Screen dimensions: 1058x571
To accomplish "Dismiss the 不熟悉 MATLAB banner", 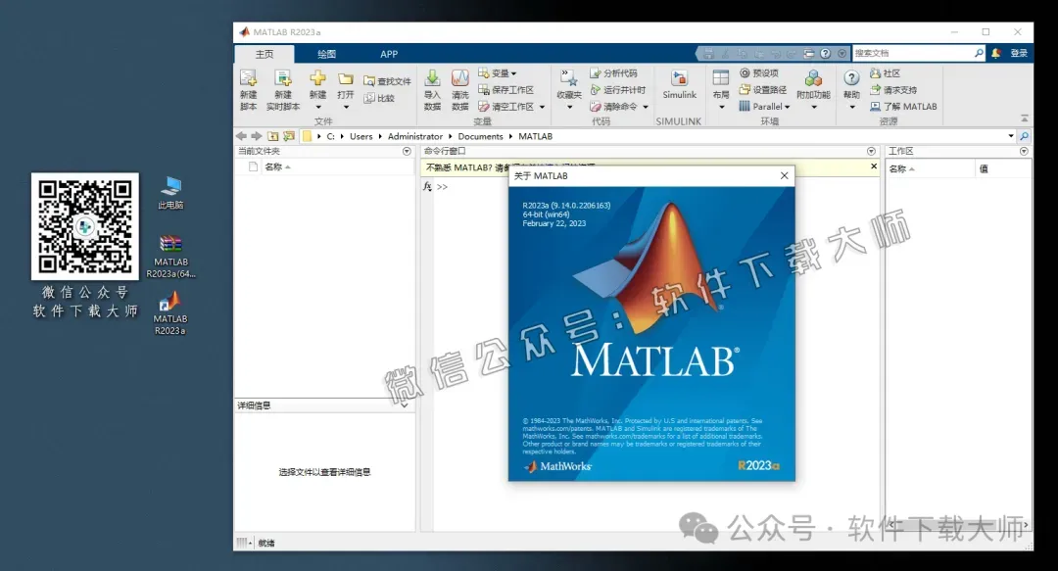I will pyautogui.click(x=874, y=167).
